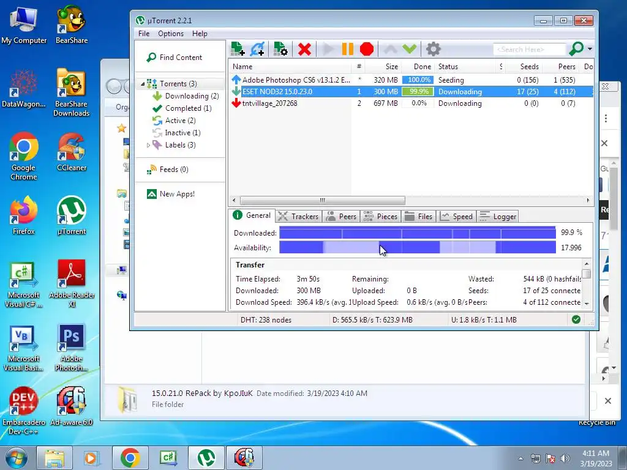Click DHT: 238 nodes in status bar
The height and width of the screenshot is (470, 627).
click(x=266, y=320)
